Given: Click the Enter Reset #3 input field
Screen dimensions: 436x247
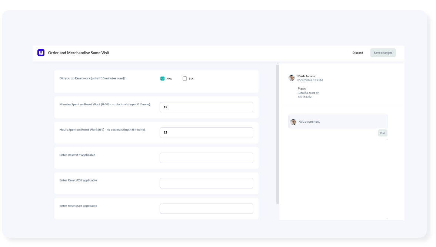Looking at the screenshot, I should [x=206, y=208].
